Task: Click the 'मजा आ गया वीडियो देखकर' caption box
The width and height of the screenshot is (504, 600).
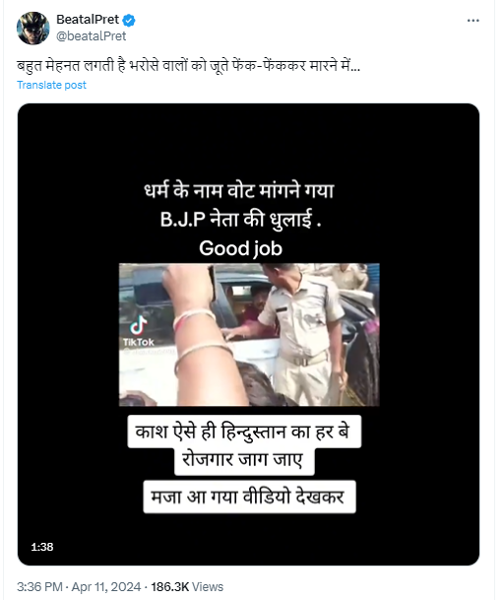Action: [x=249, y=497]
